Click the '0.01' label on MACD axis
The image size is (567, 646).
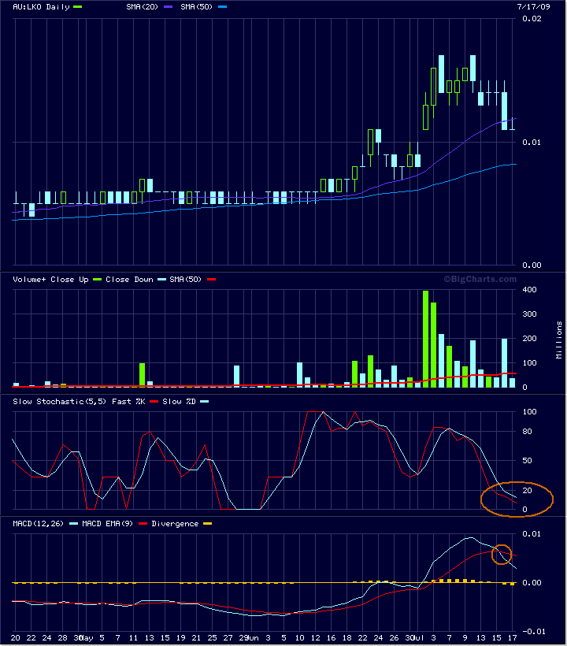pos(532,533)
